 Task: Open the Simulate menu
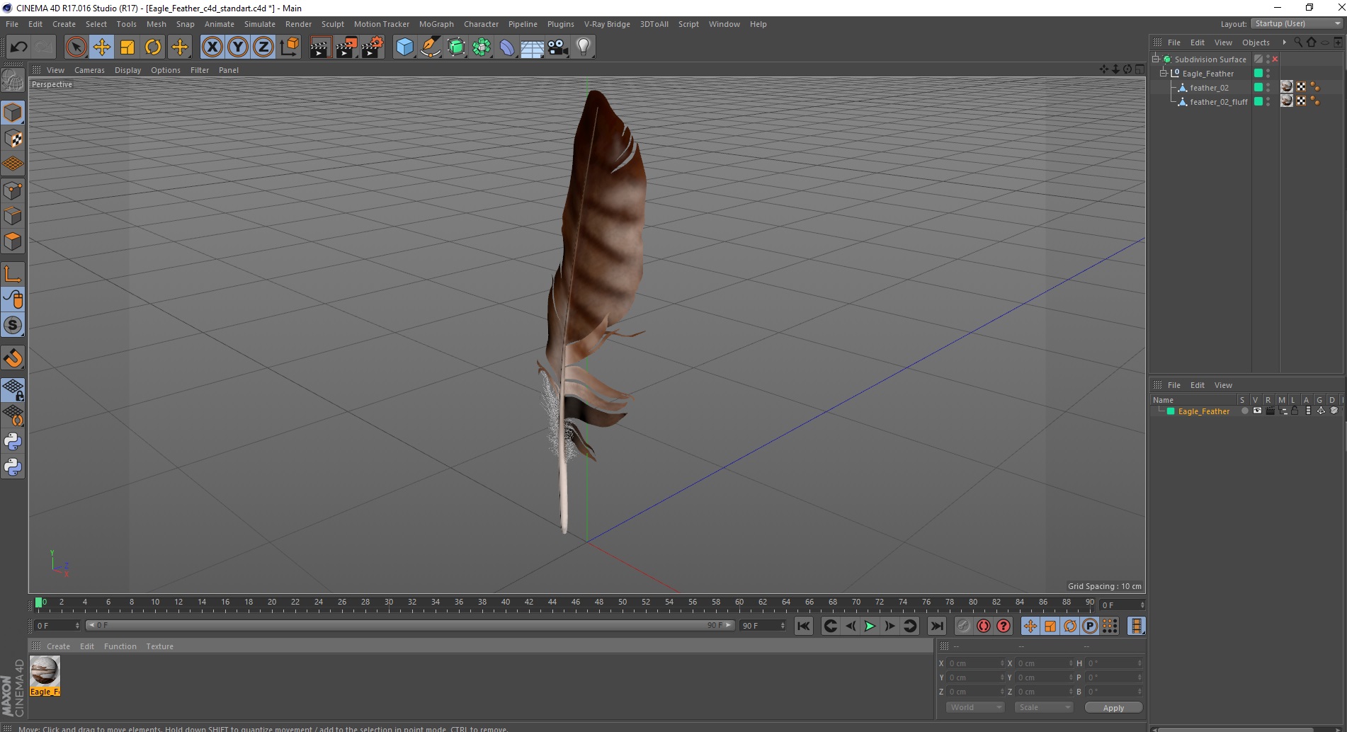[x=259, y=24]
